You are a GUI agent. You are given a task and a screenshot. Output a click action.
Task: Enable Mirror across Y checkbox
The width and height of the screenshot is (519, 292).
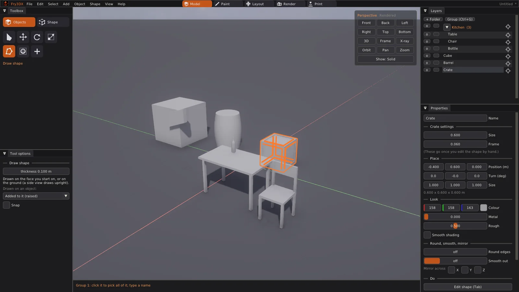[465, 270]
